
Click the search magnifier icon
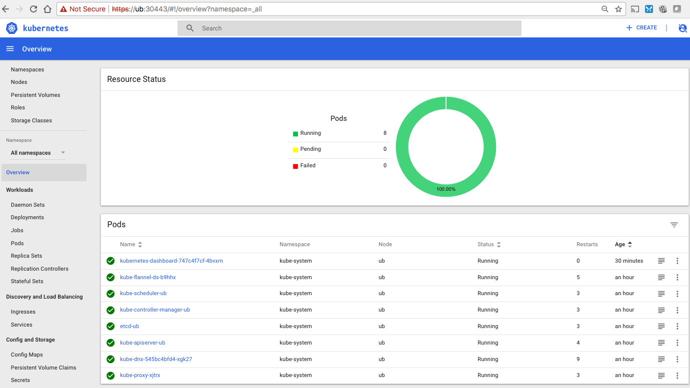[190, 28]
